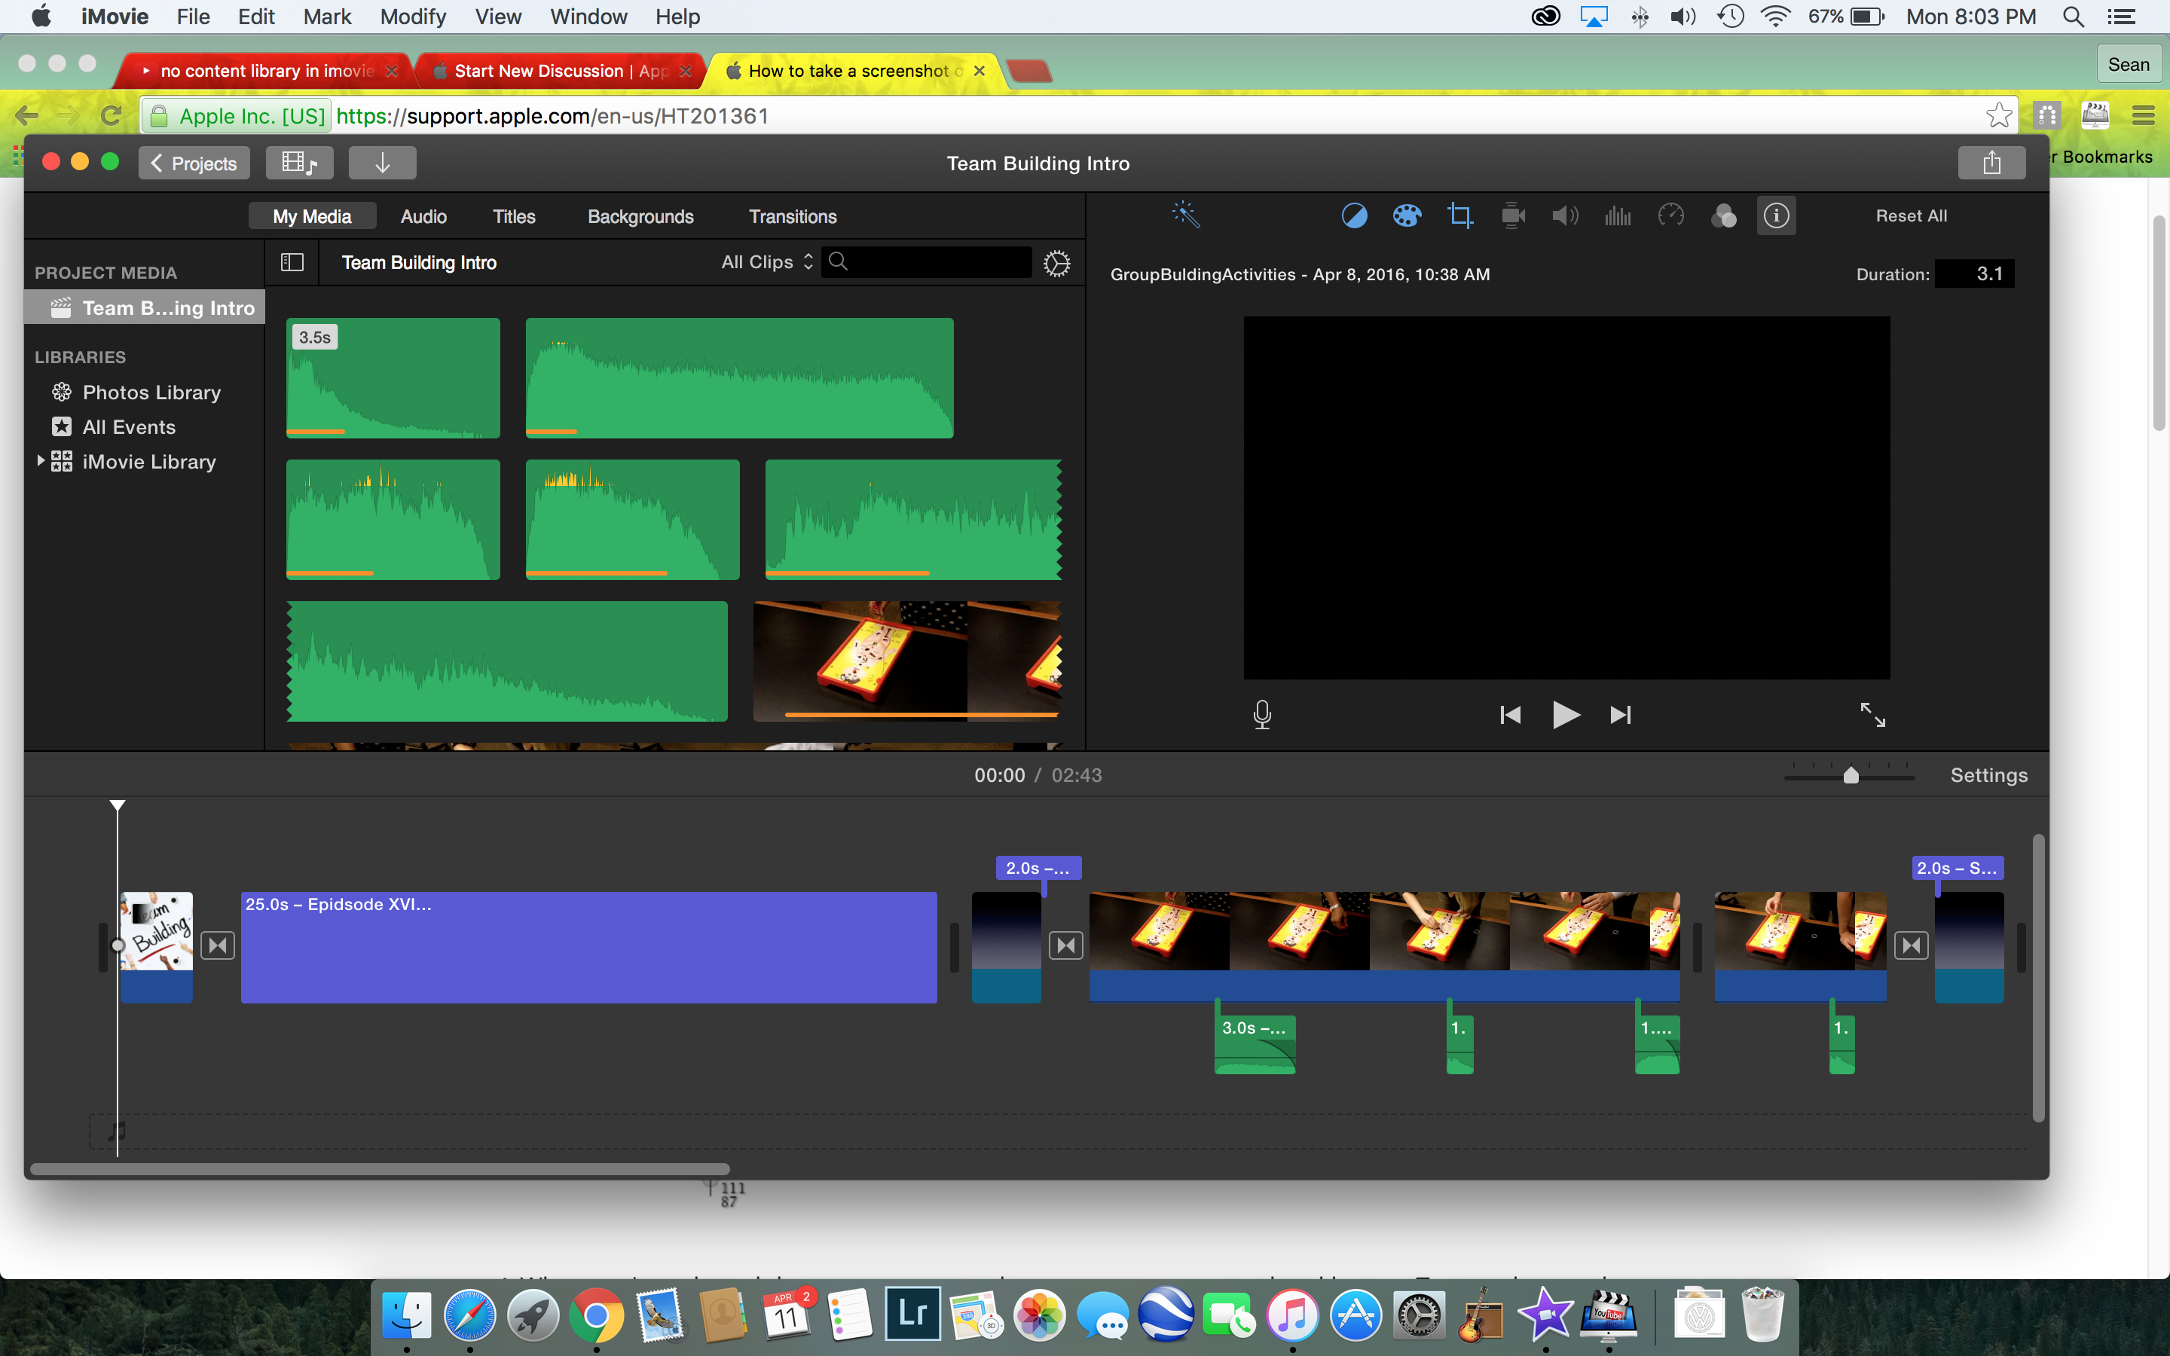Open the volume adjustment tool

pos(1566,216)
